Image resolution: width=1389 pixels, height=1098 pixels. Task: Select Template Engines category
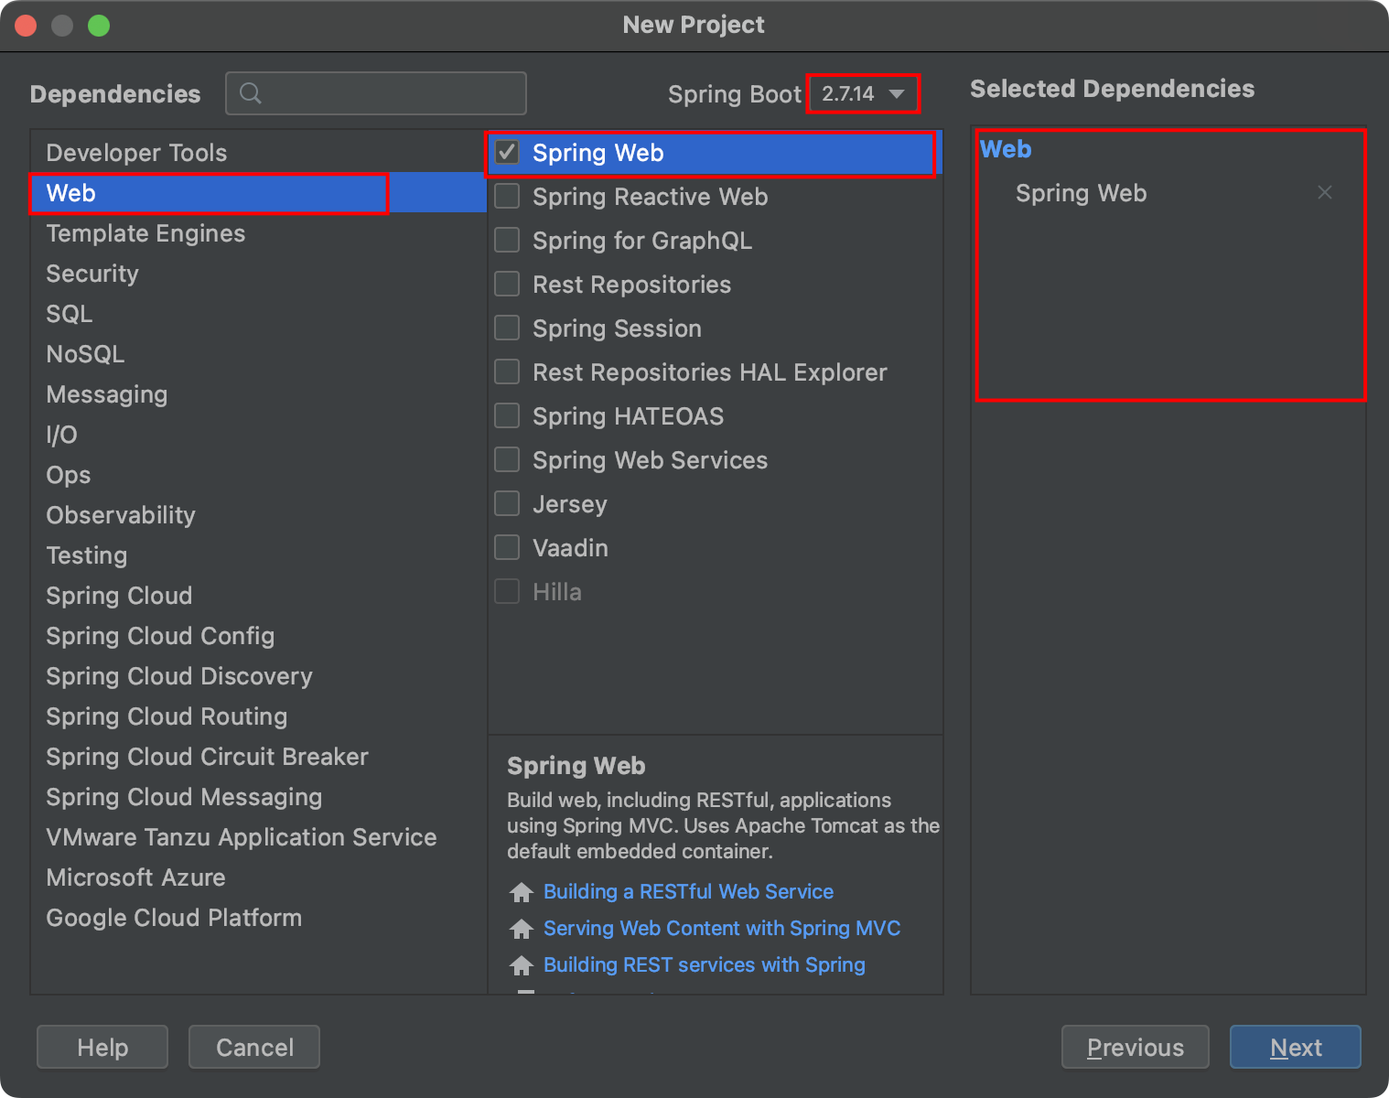click(258, 233)
